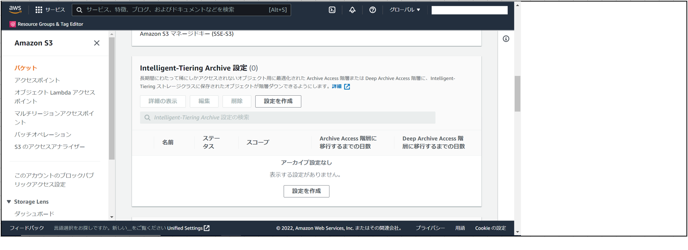Click the search icon in the top search bar
Image resolution: width=688 pixels, height=250 pixels.
click(79, 10)
